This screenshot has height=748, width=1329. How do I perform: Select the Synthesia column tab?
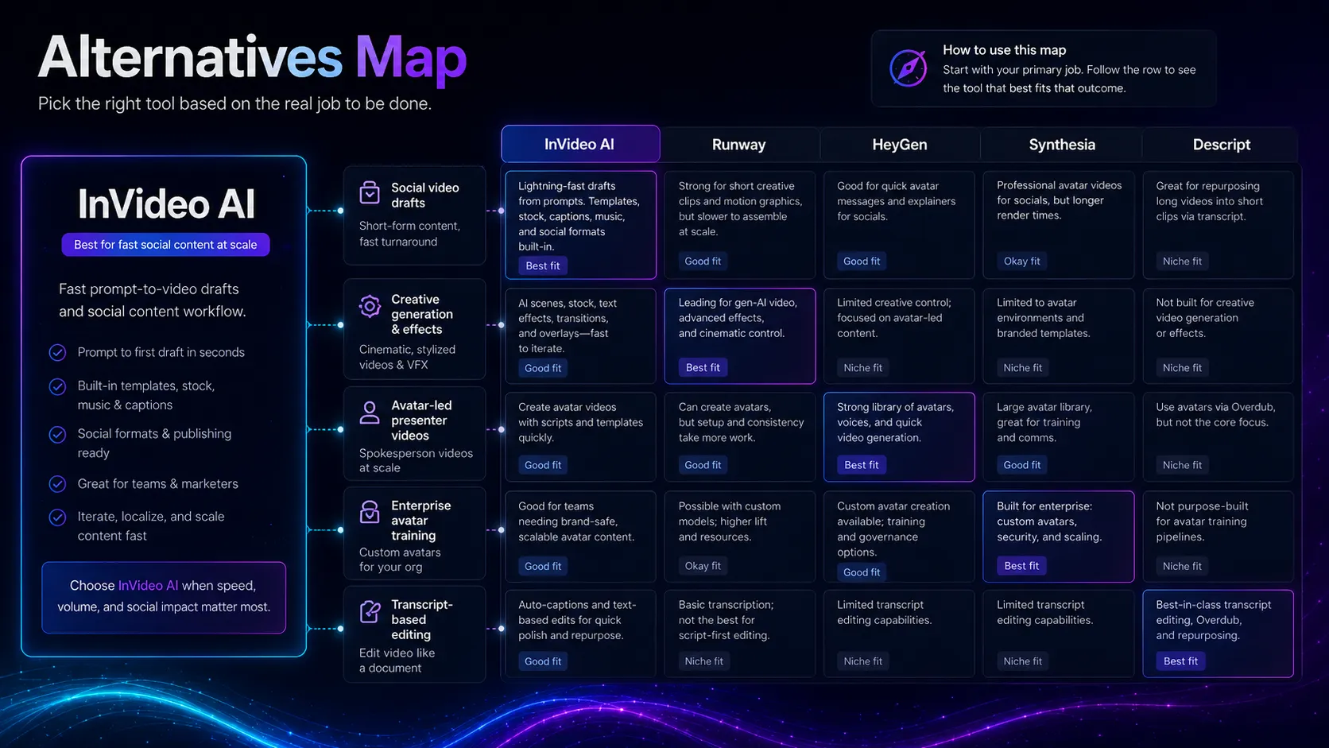pyautogui.click(x=1062, y=145)
